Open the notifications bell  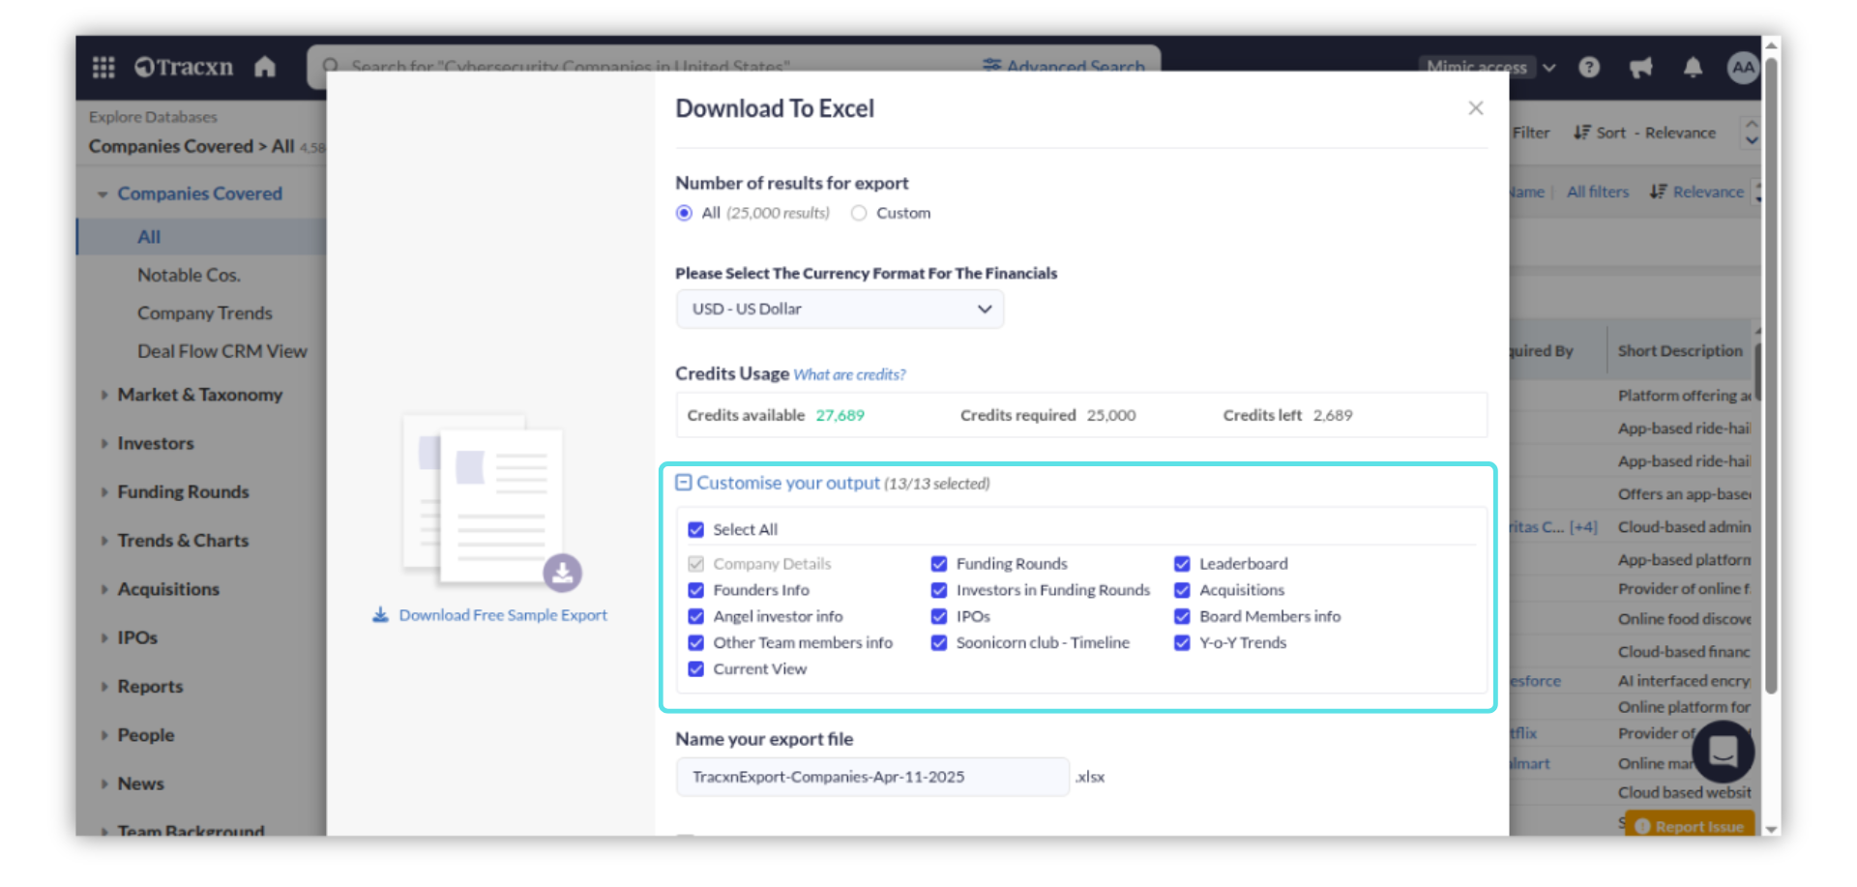[1693, 67]
